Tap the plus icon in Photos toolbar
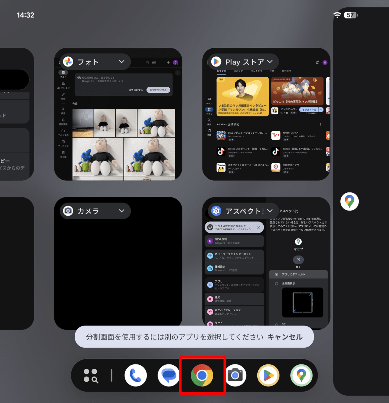This screenshot has height=403, width=389. (168, 62)
